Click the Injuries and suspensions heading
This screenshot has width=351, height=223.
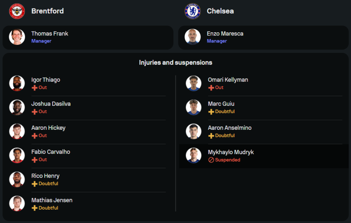click(175, 63)
